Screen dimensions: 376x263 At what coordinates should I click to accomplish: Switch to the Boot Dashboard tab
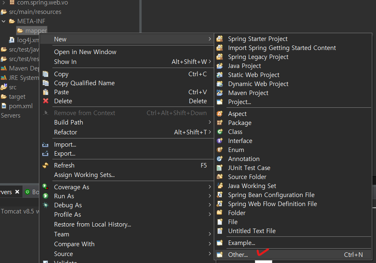(x=32, y=192)
